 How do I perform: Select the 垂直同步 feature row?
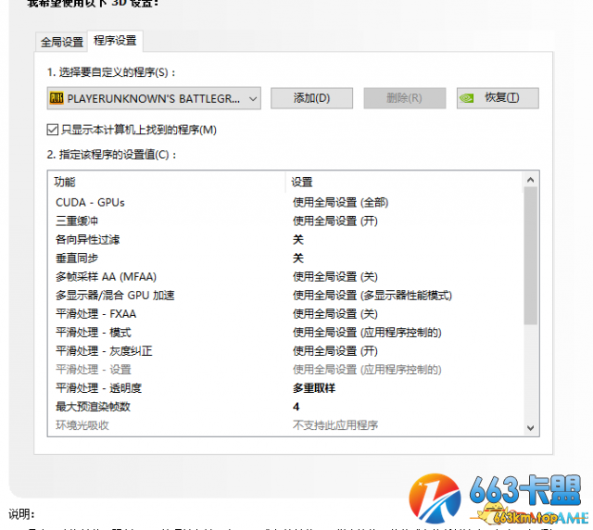point(285,259)
